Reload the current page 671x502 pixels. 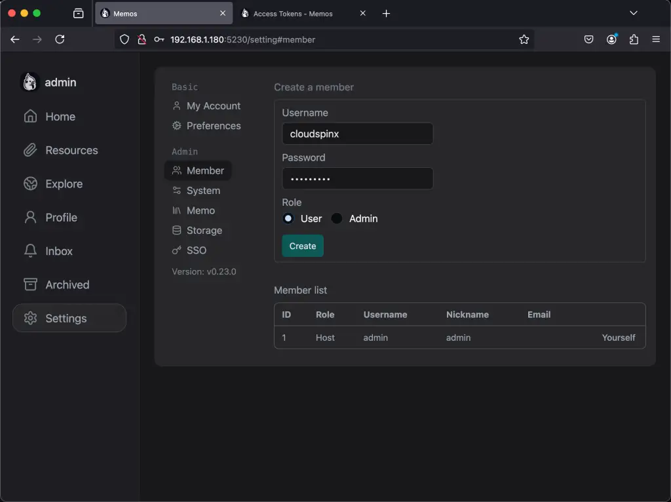[x=60, y=39]
